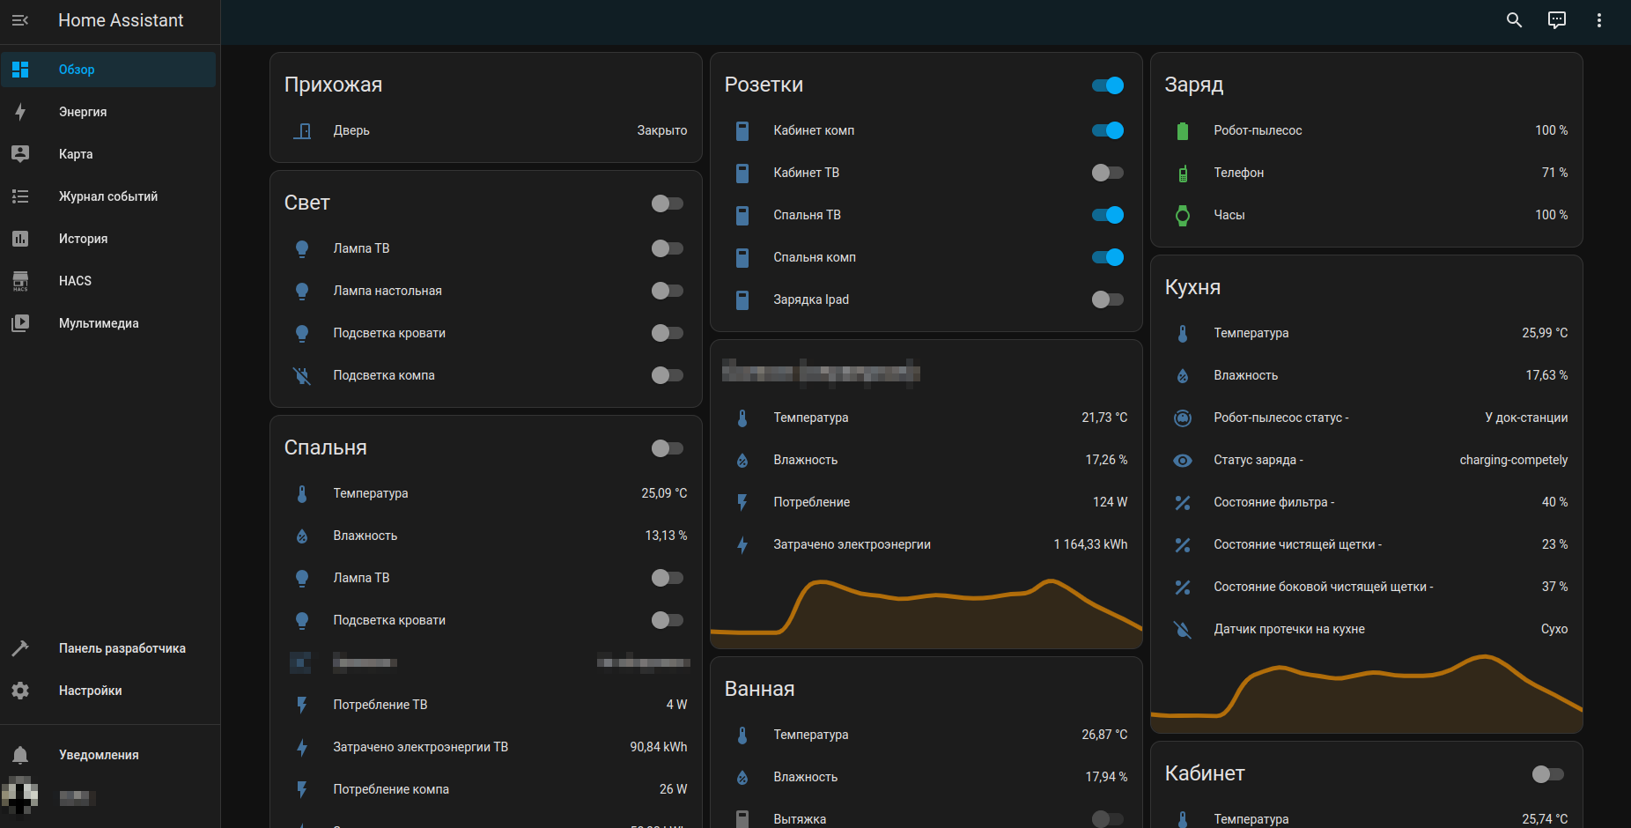This screenshot has height=828, width=1631.
Task: Click the water-off icon of Датчик протечки
Action: [1183, 629]
